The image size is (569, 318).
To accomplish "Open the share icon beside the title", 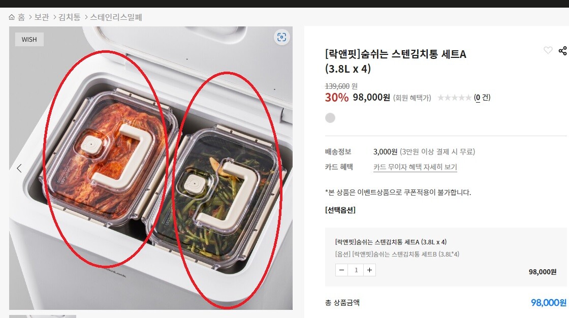I will (563, 50).
